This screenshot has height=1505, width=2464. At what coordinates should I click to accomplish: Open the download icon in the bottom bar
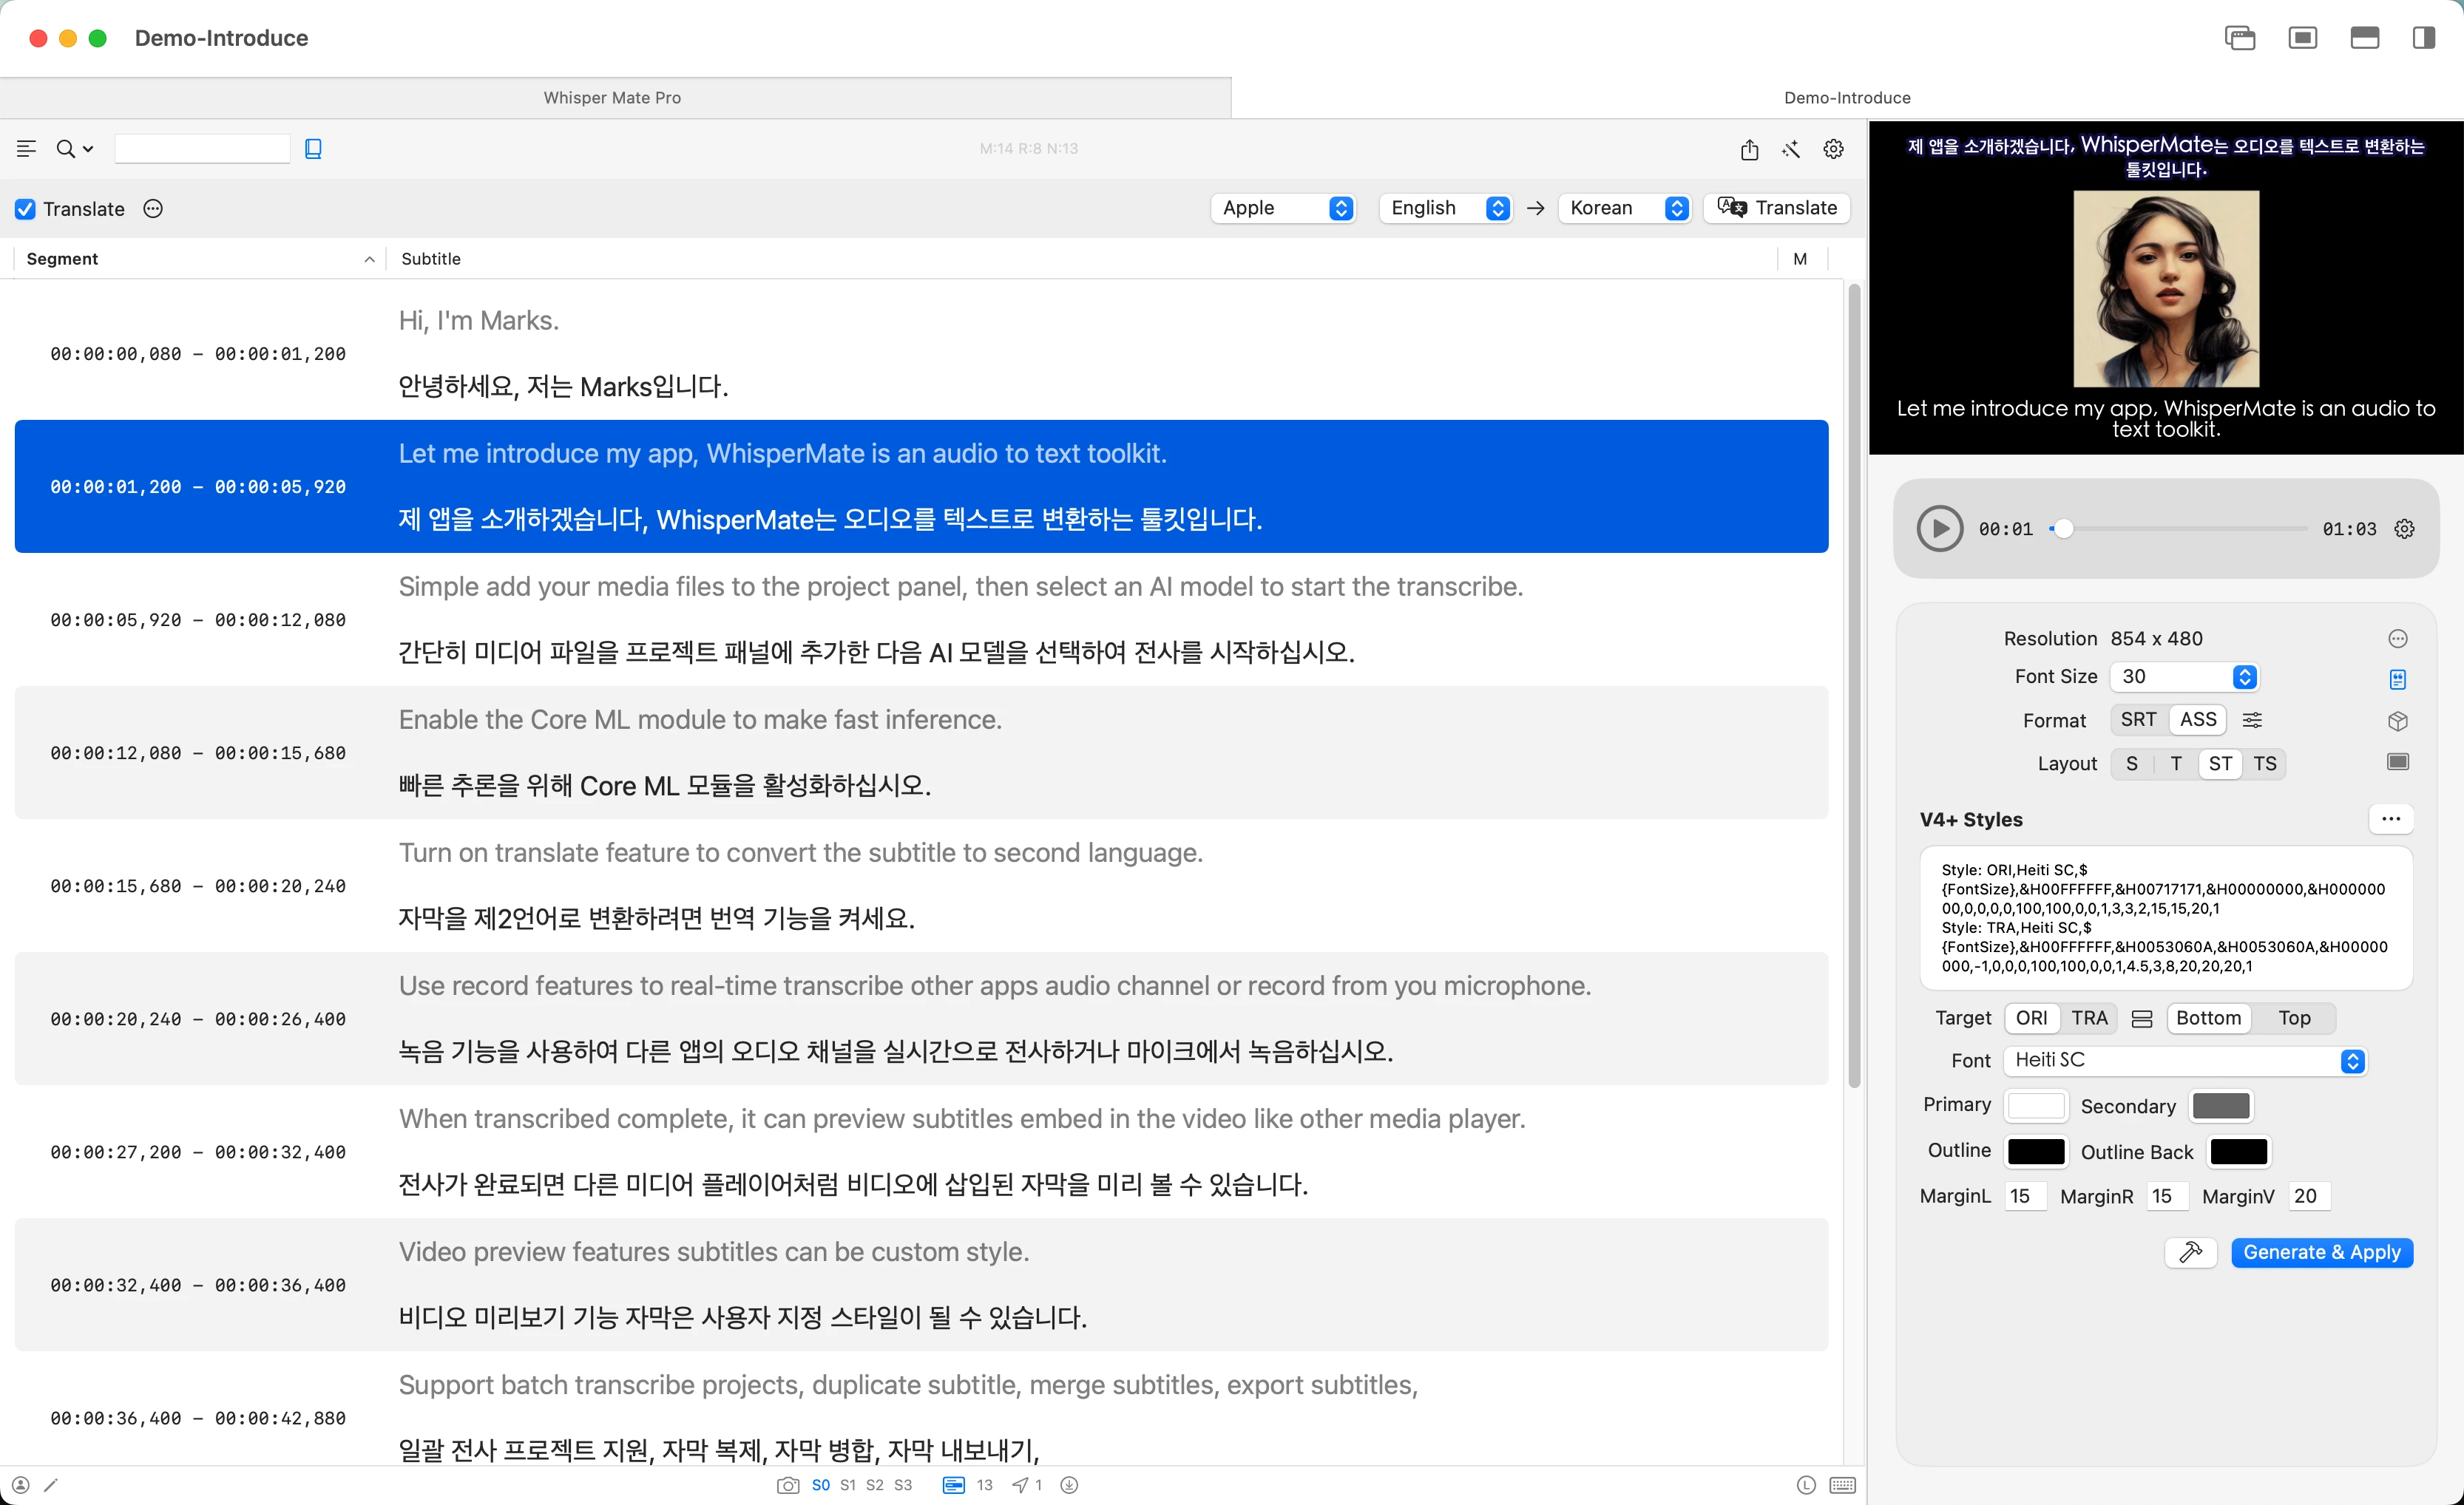[1068, 1485]
